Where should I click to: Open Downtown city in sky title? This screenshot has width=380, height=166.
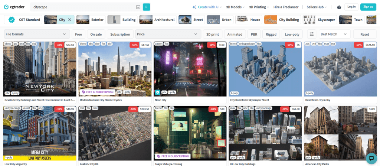point(318,100)
